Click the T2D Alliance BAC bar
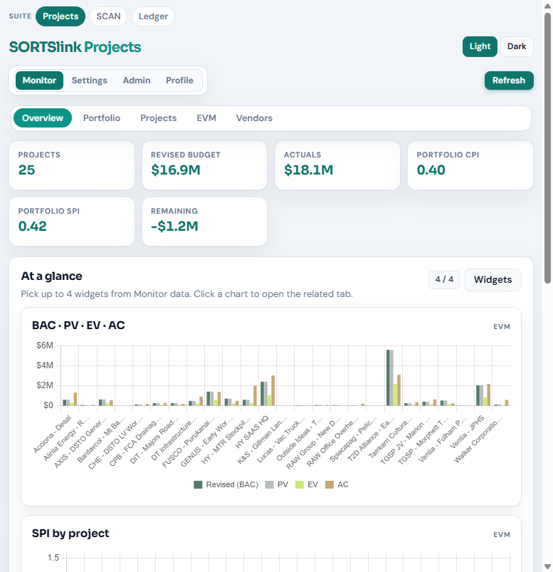553x572 pixels. pos(388,378)
